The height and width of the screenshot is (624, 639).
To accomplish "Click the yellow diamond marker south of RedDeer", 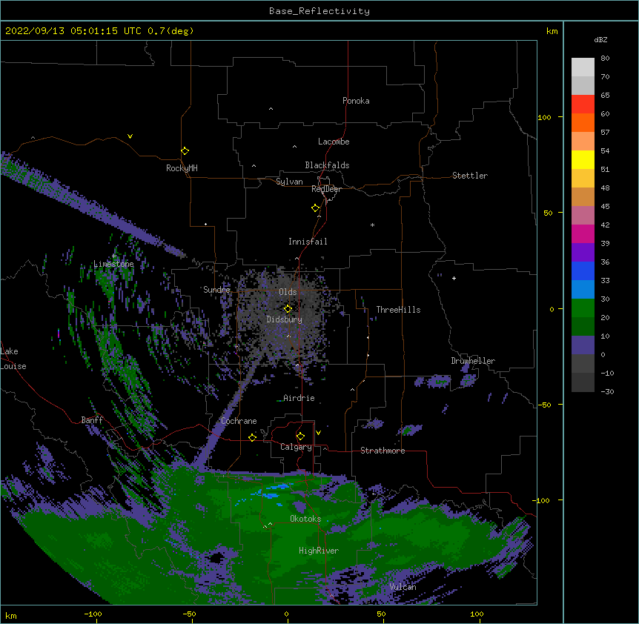I will [x=316, y=208].
